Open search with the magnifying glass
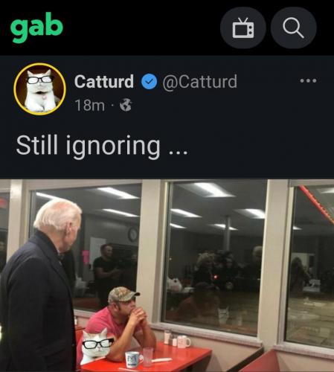This screenshot has height=372, width=334. [x=293, y=28]
